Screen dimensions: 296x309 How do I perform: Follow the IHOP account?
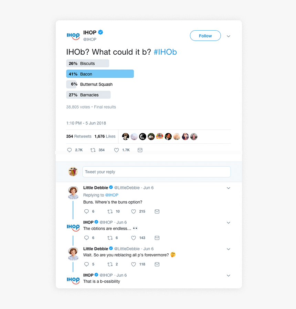[x=205, y=35]
